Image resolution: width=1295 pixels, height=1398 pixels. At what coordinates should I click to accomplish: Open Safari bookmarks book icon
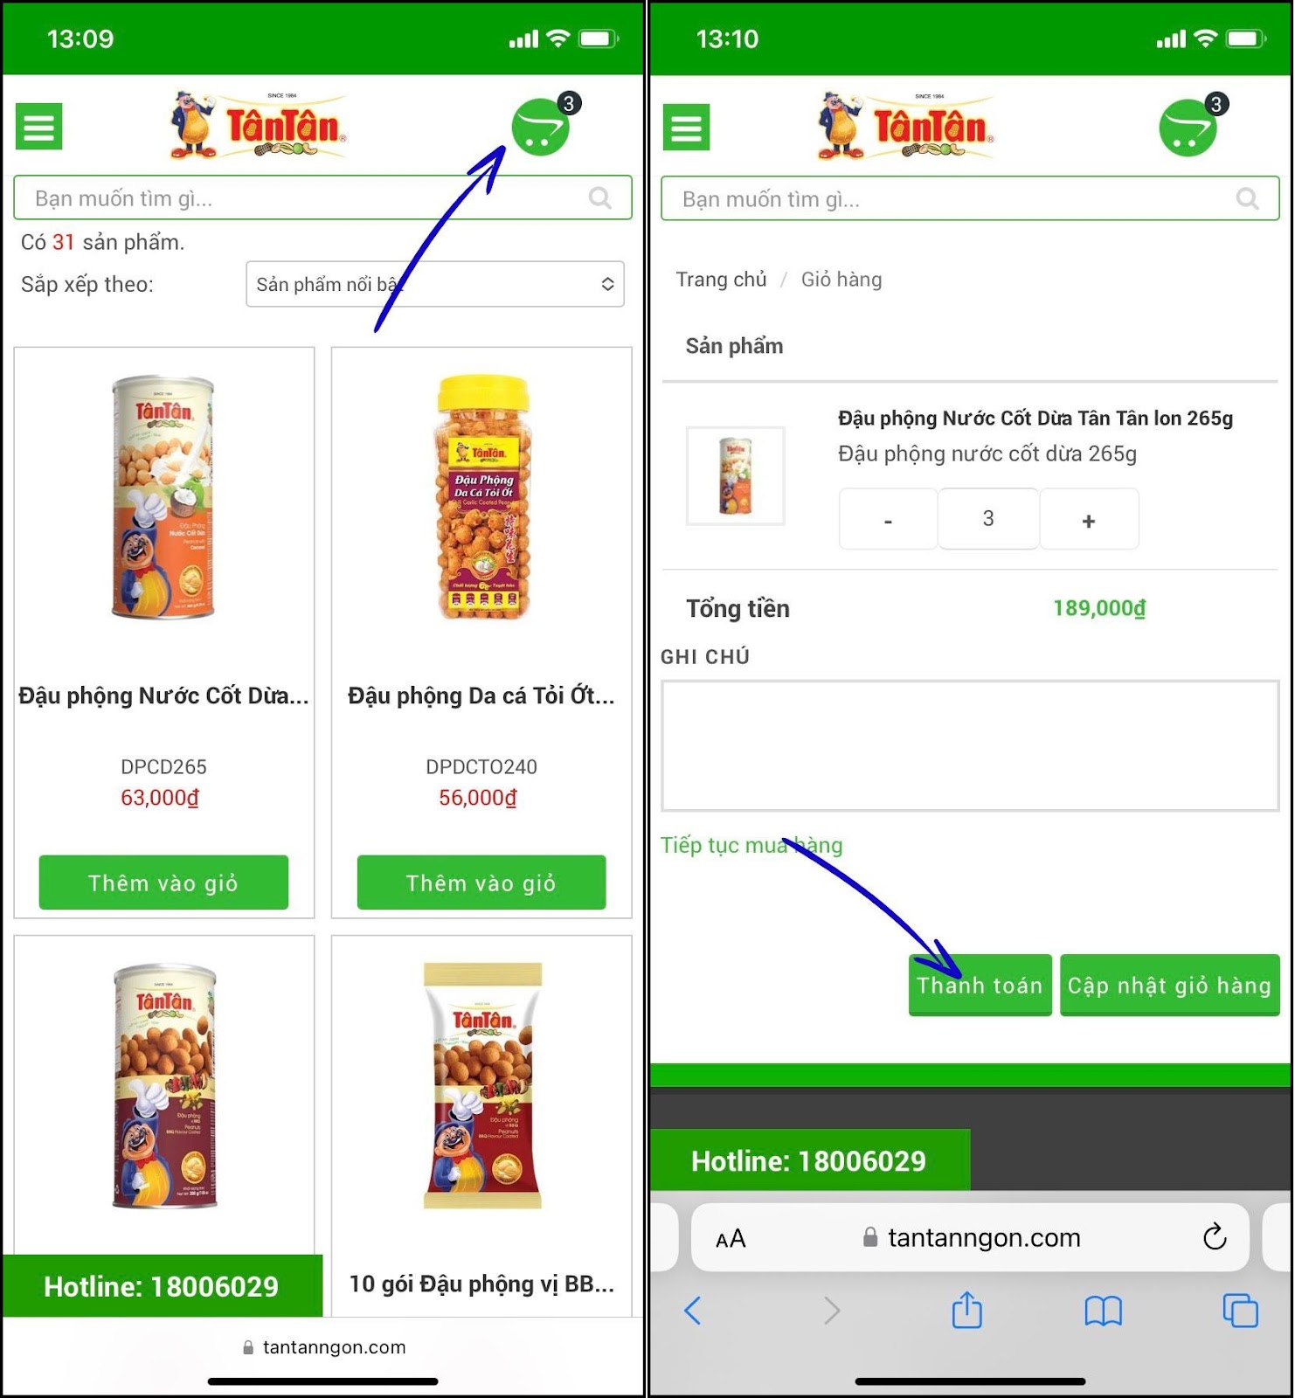click(x=1103, y=1311)
